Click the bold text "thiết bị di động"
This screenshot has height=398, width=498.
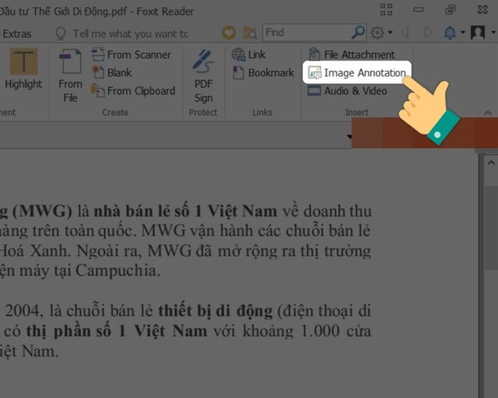pyautogui.click(x=216, y=311)
